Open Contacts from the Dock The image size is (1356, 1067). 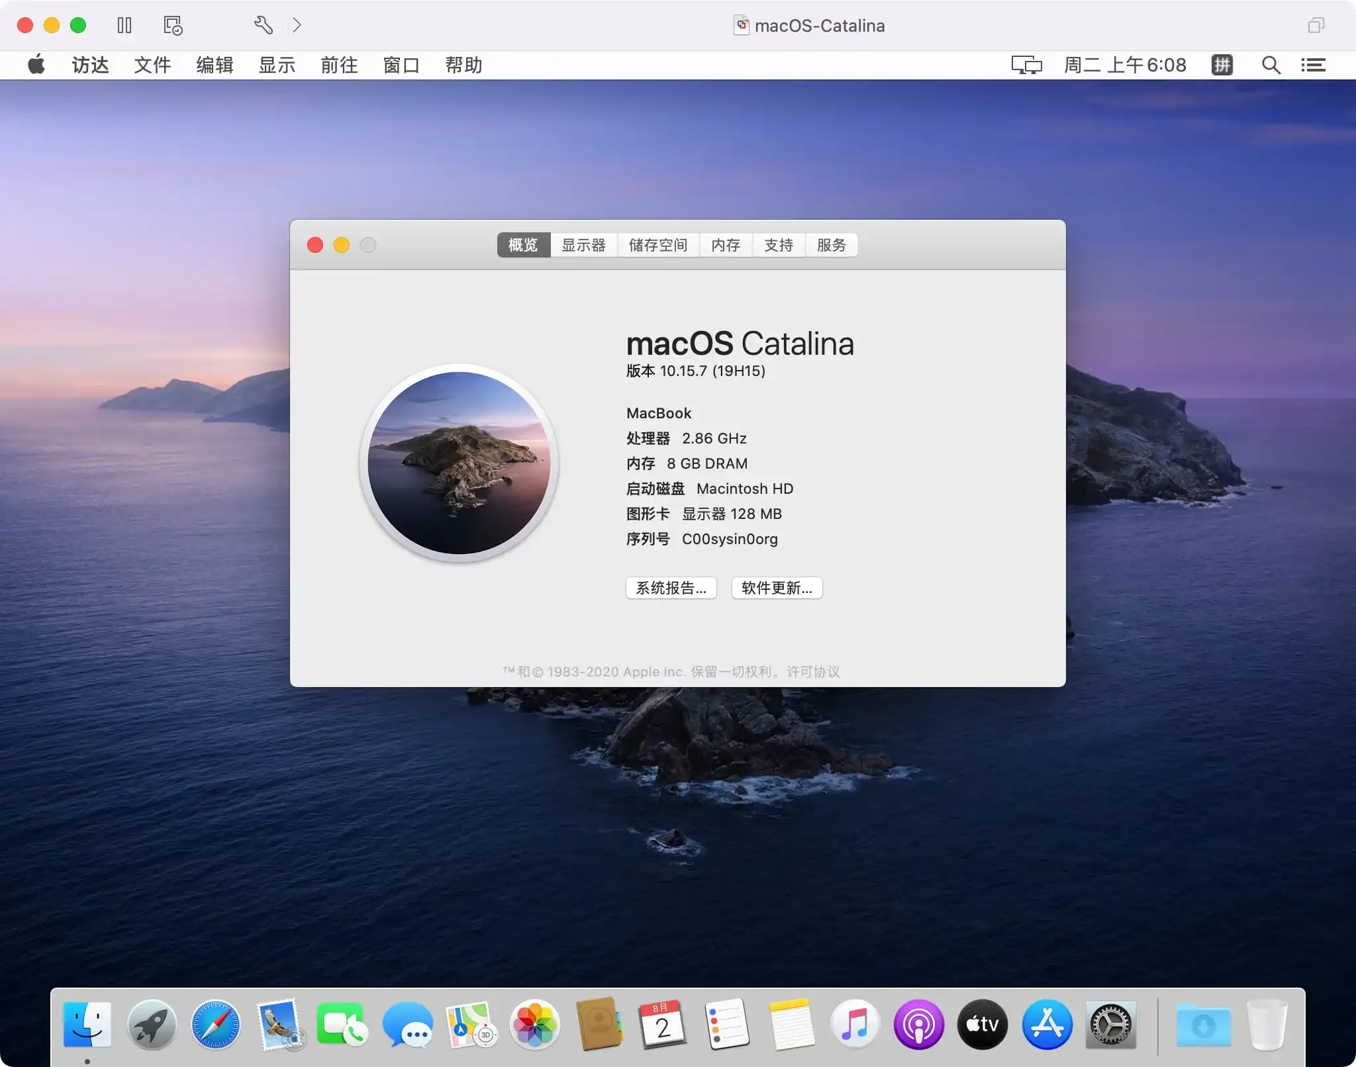599,1025
